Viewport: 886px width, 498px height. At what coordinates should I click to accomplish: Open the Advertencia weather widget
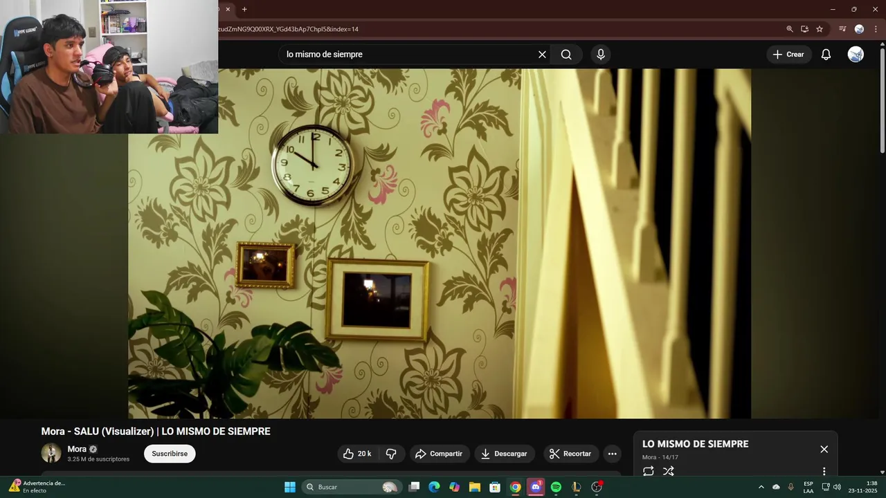point(38,487)
